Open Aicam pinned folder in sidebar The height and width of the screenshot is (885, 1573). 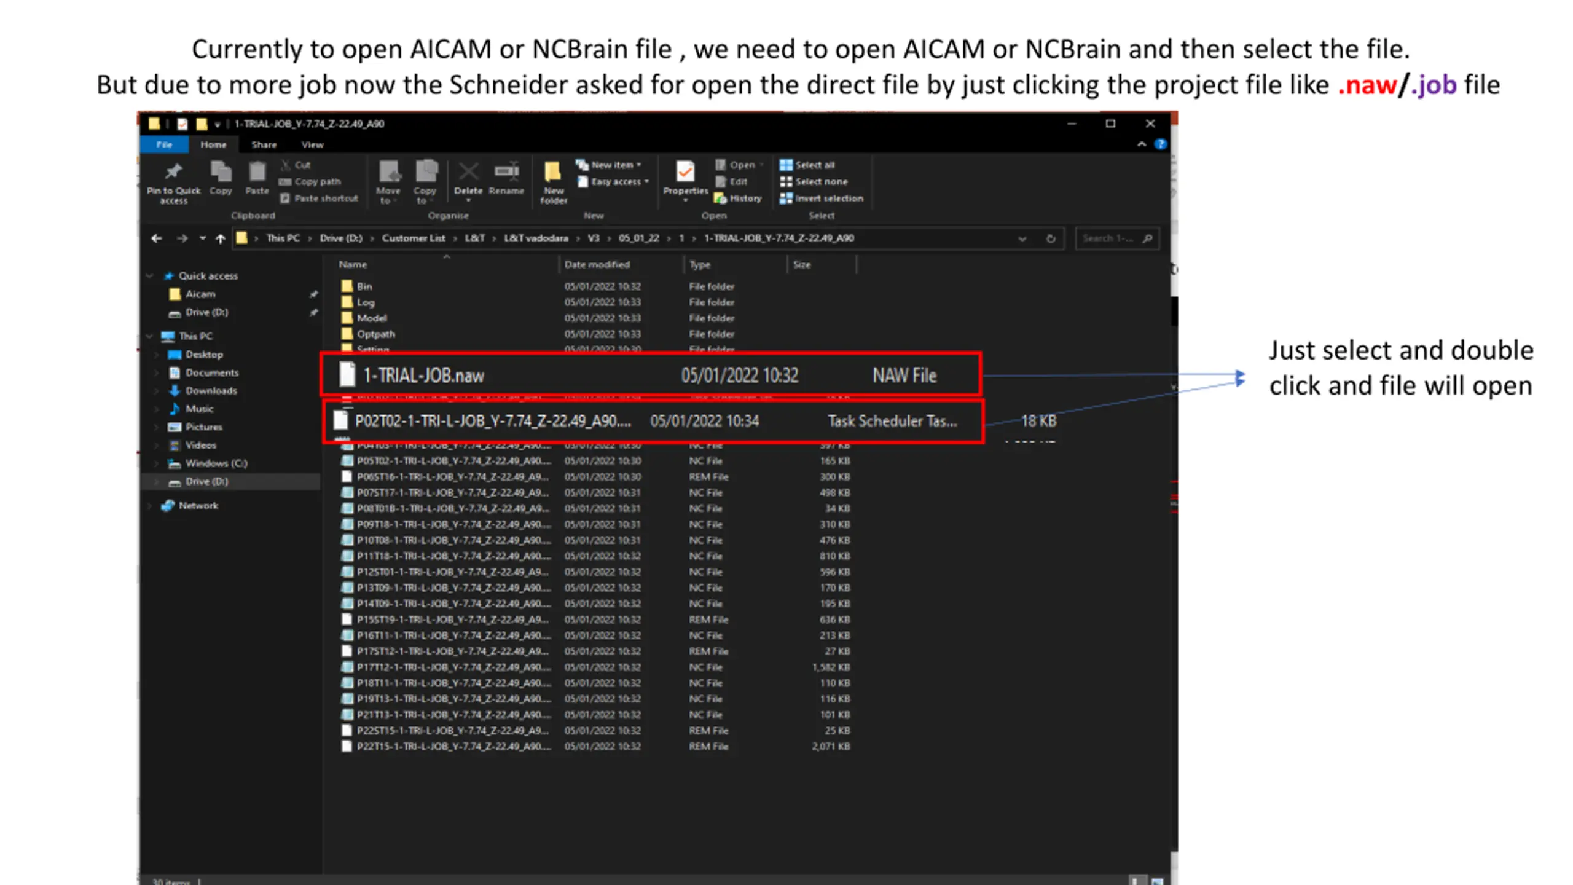[x=200, y=294]
